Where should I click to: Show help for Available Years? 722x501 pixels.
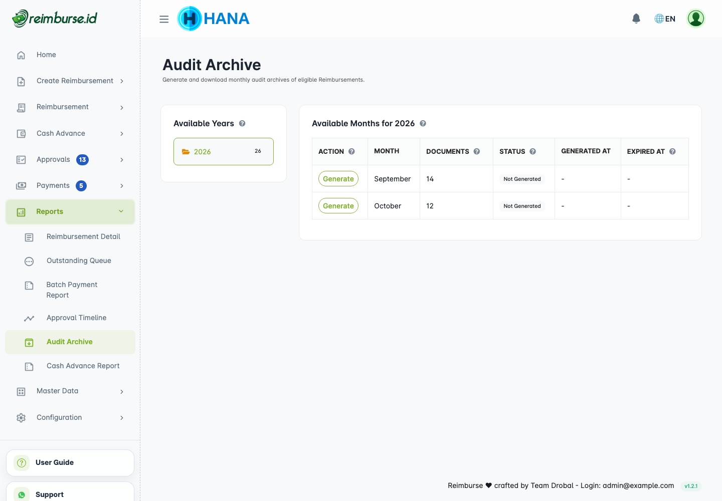(x=242, y=123)
